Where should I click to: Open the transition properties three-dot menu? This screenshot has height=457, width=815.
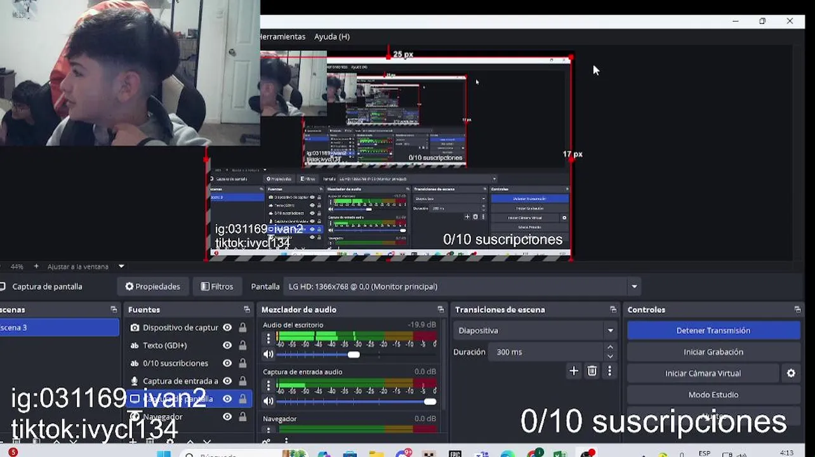(610, 371)
